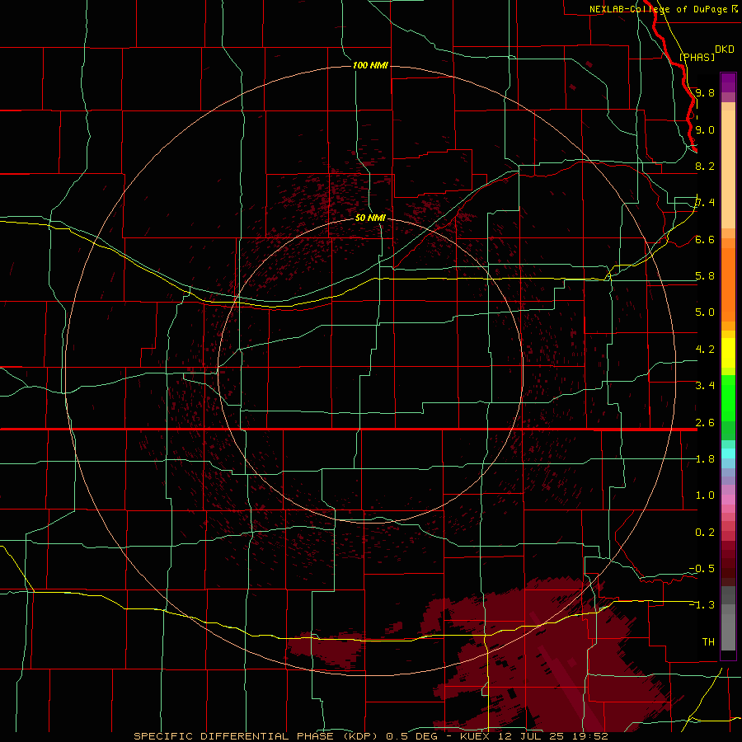The width and height of the screenshot is (742, 742).
Task: Click the 9.0 scale value
Action: [705, 129]
